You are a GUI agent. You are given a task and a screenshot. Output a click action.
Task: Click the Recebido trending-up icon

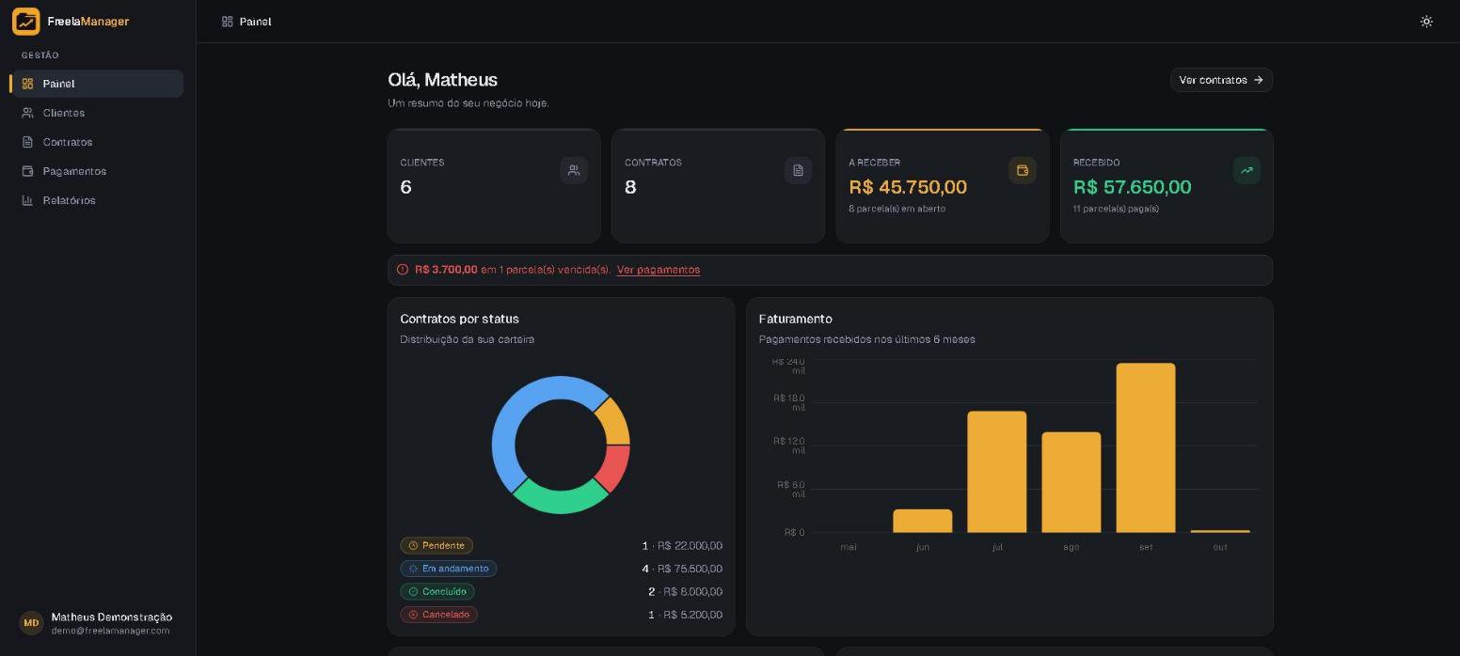tap(1246, 170)
